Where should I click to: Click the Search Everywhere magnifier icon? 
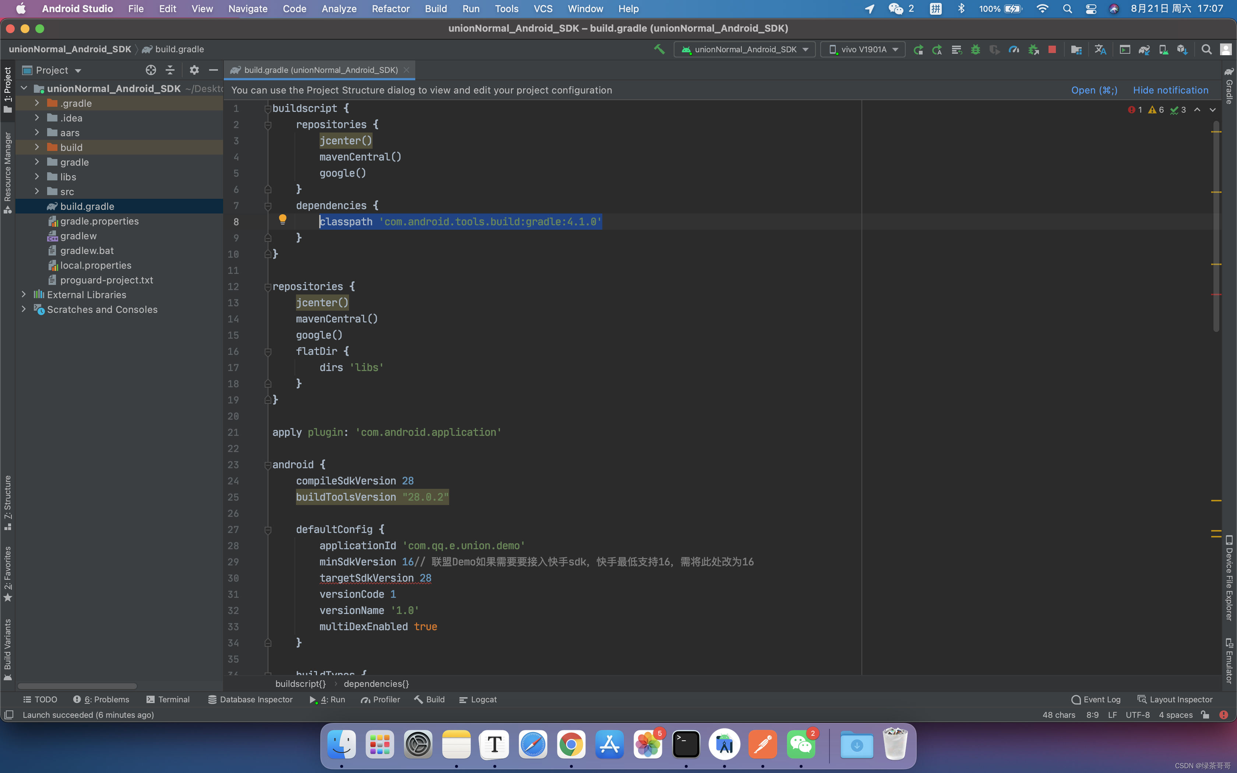click(x=1206, y=50)
